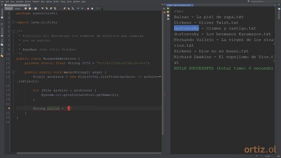Viewport: 281px width, 158px height.
Task: Go to Previous Bookmark icon
Action: (65, 8)
